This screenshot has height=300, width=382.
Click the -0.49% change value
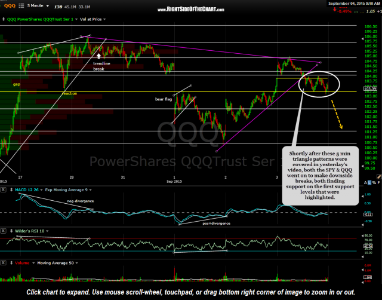[345, 11]
